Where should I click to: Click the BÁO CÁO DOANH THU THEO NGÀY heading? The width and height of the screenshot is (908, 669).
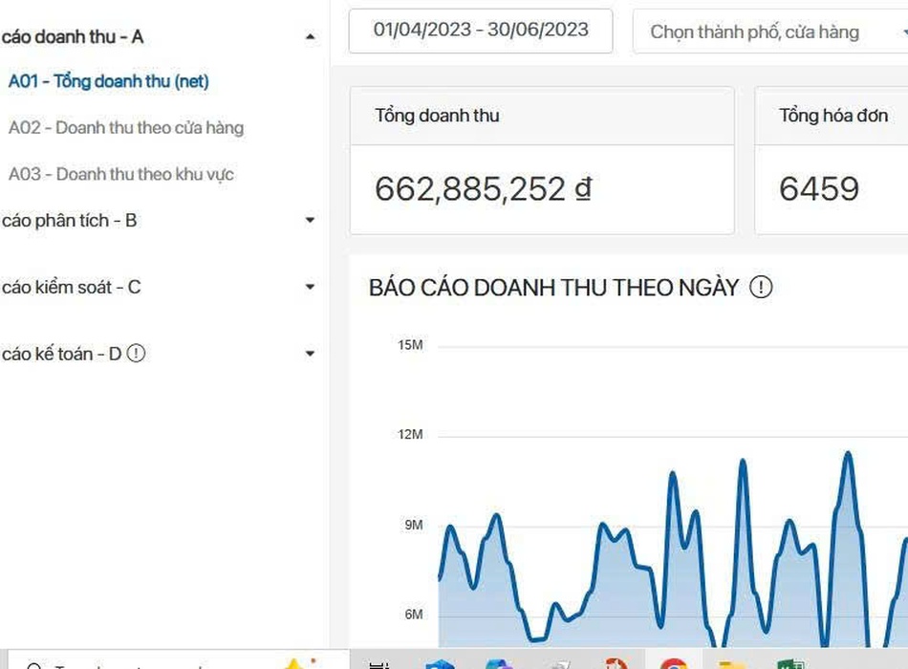[553, 288]
